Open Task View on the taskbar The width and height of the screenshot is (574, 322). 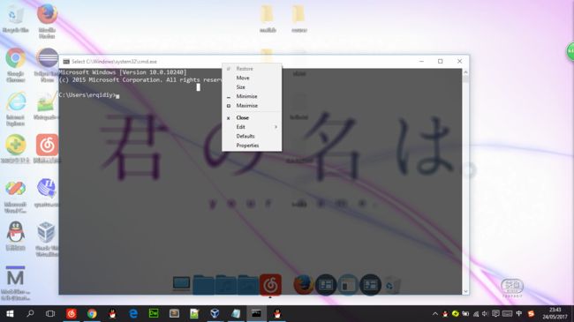pos(50,313)
